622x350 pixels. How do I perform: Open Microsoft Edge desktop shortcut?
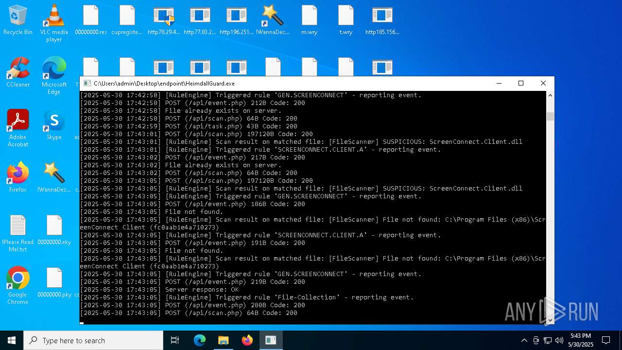point(54,75)
